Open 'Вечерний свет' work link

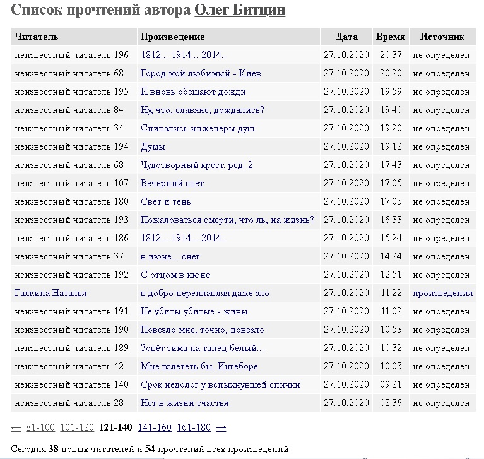(172, 183)
